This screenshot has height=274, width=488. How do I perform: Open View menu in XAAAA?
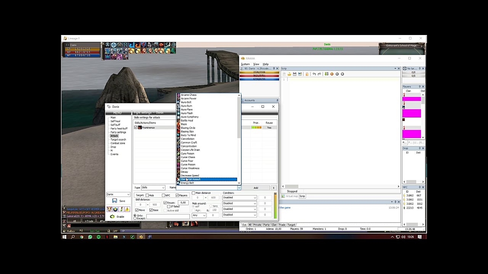[x=256, y=64]
